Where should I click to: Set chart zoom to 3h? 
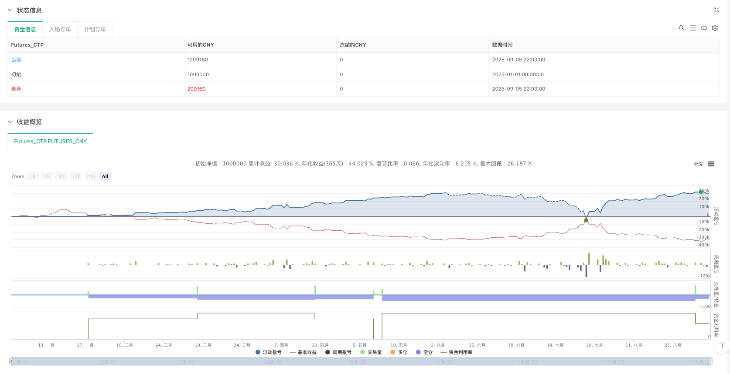pos(47,176)
